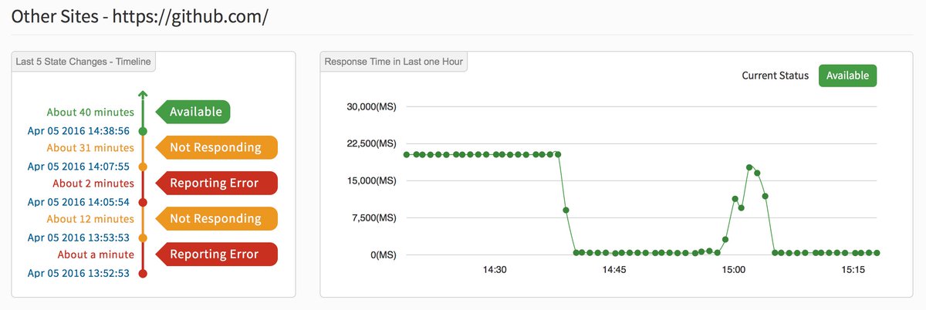Click timestamp Apr 05 2016 13:52:53
926x310 pixels.
pyautogui.click(x=78, y=273)
